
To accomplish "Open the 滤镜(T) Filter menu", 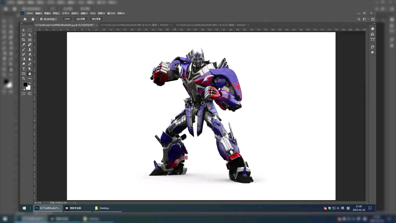I will [x=84, y=13].
